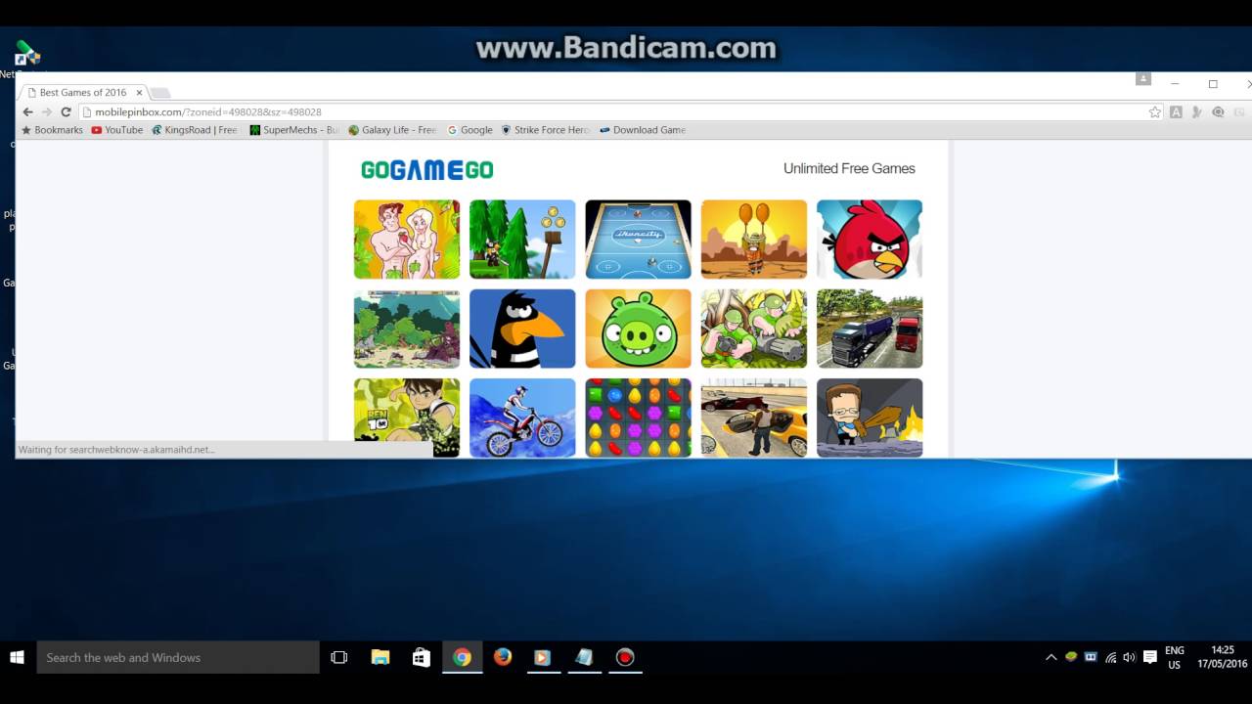The height and width of the screenshot is (704, 1252).
Task: Click the green tray application icon
Action: coord(1071,657)
